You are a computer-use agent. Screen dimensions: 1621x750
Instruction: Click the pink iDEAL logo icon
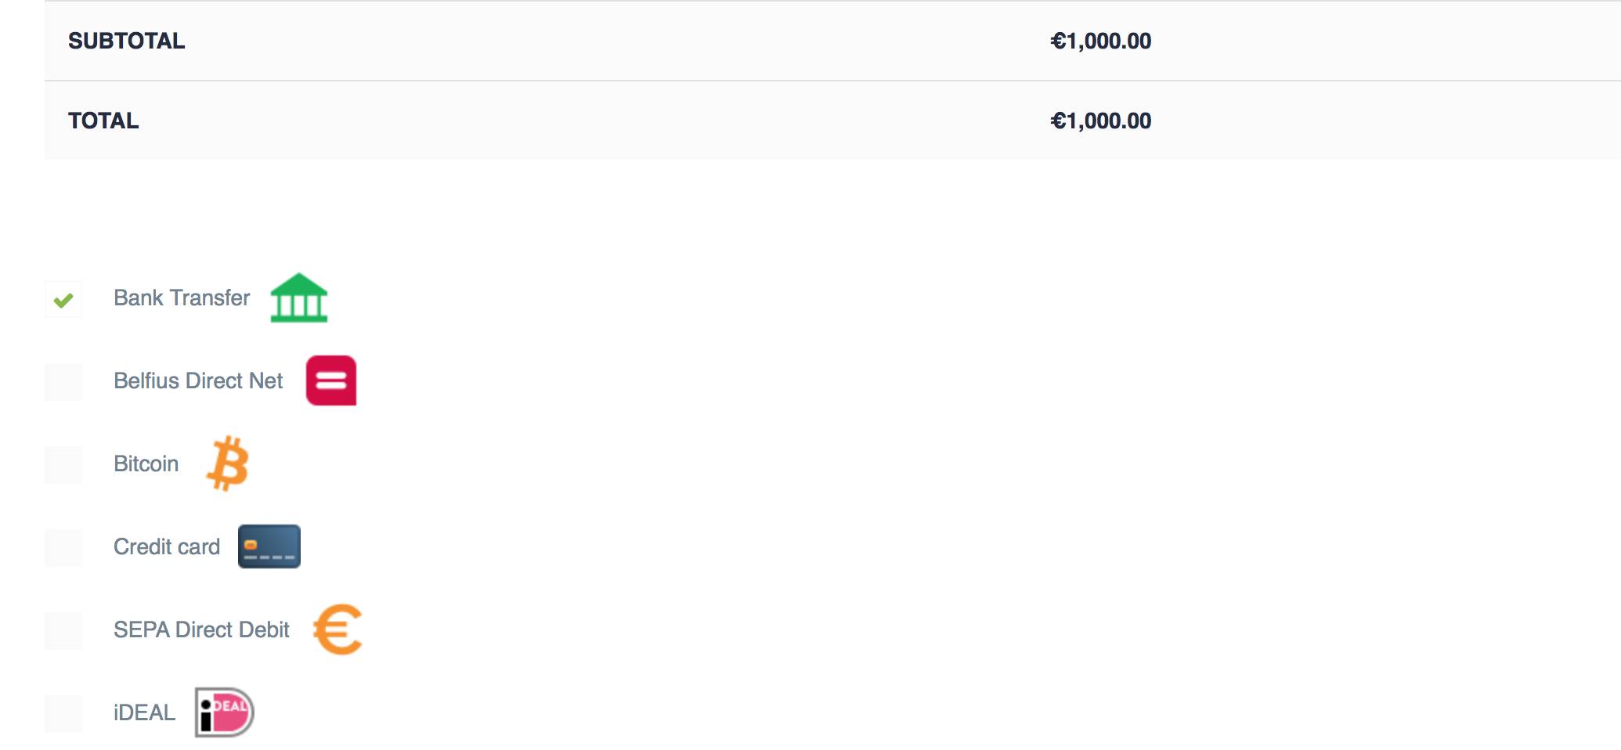click(224, 712)
